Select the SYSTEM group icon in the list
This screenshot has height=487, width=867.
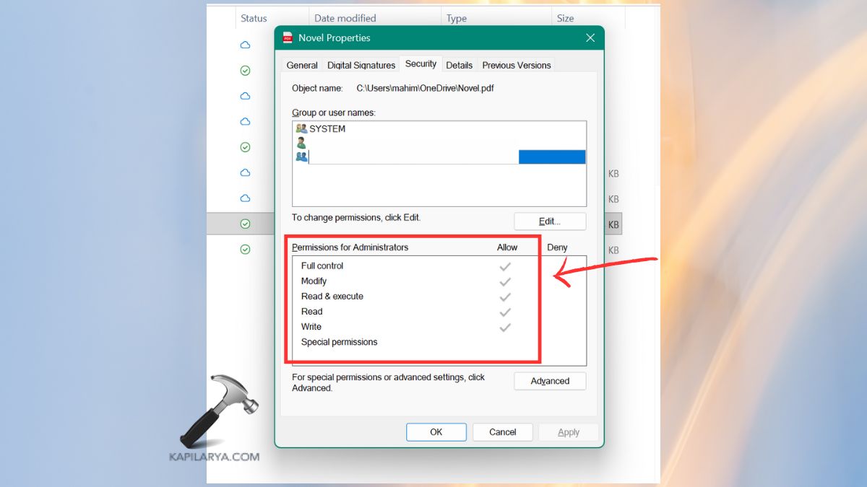click(301, 128)
